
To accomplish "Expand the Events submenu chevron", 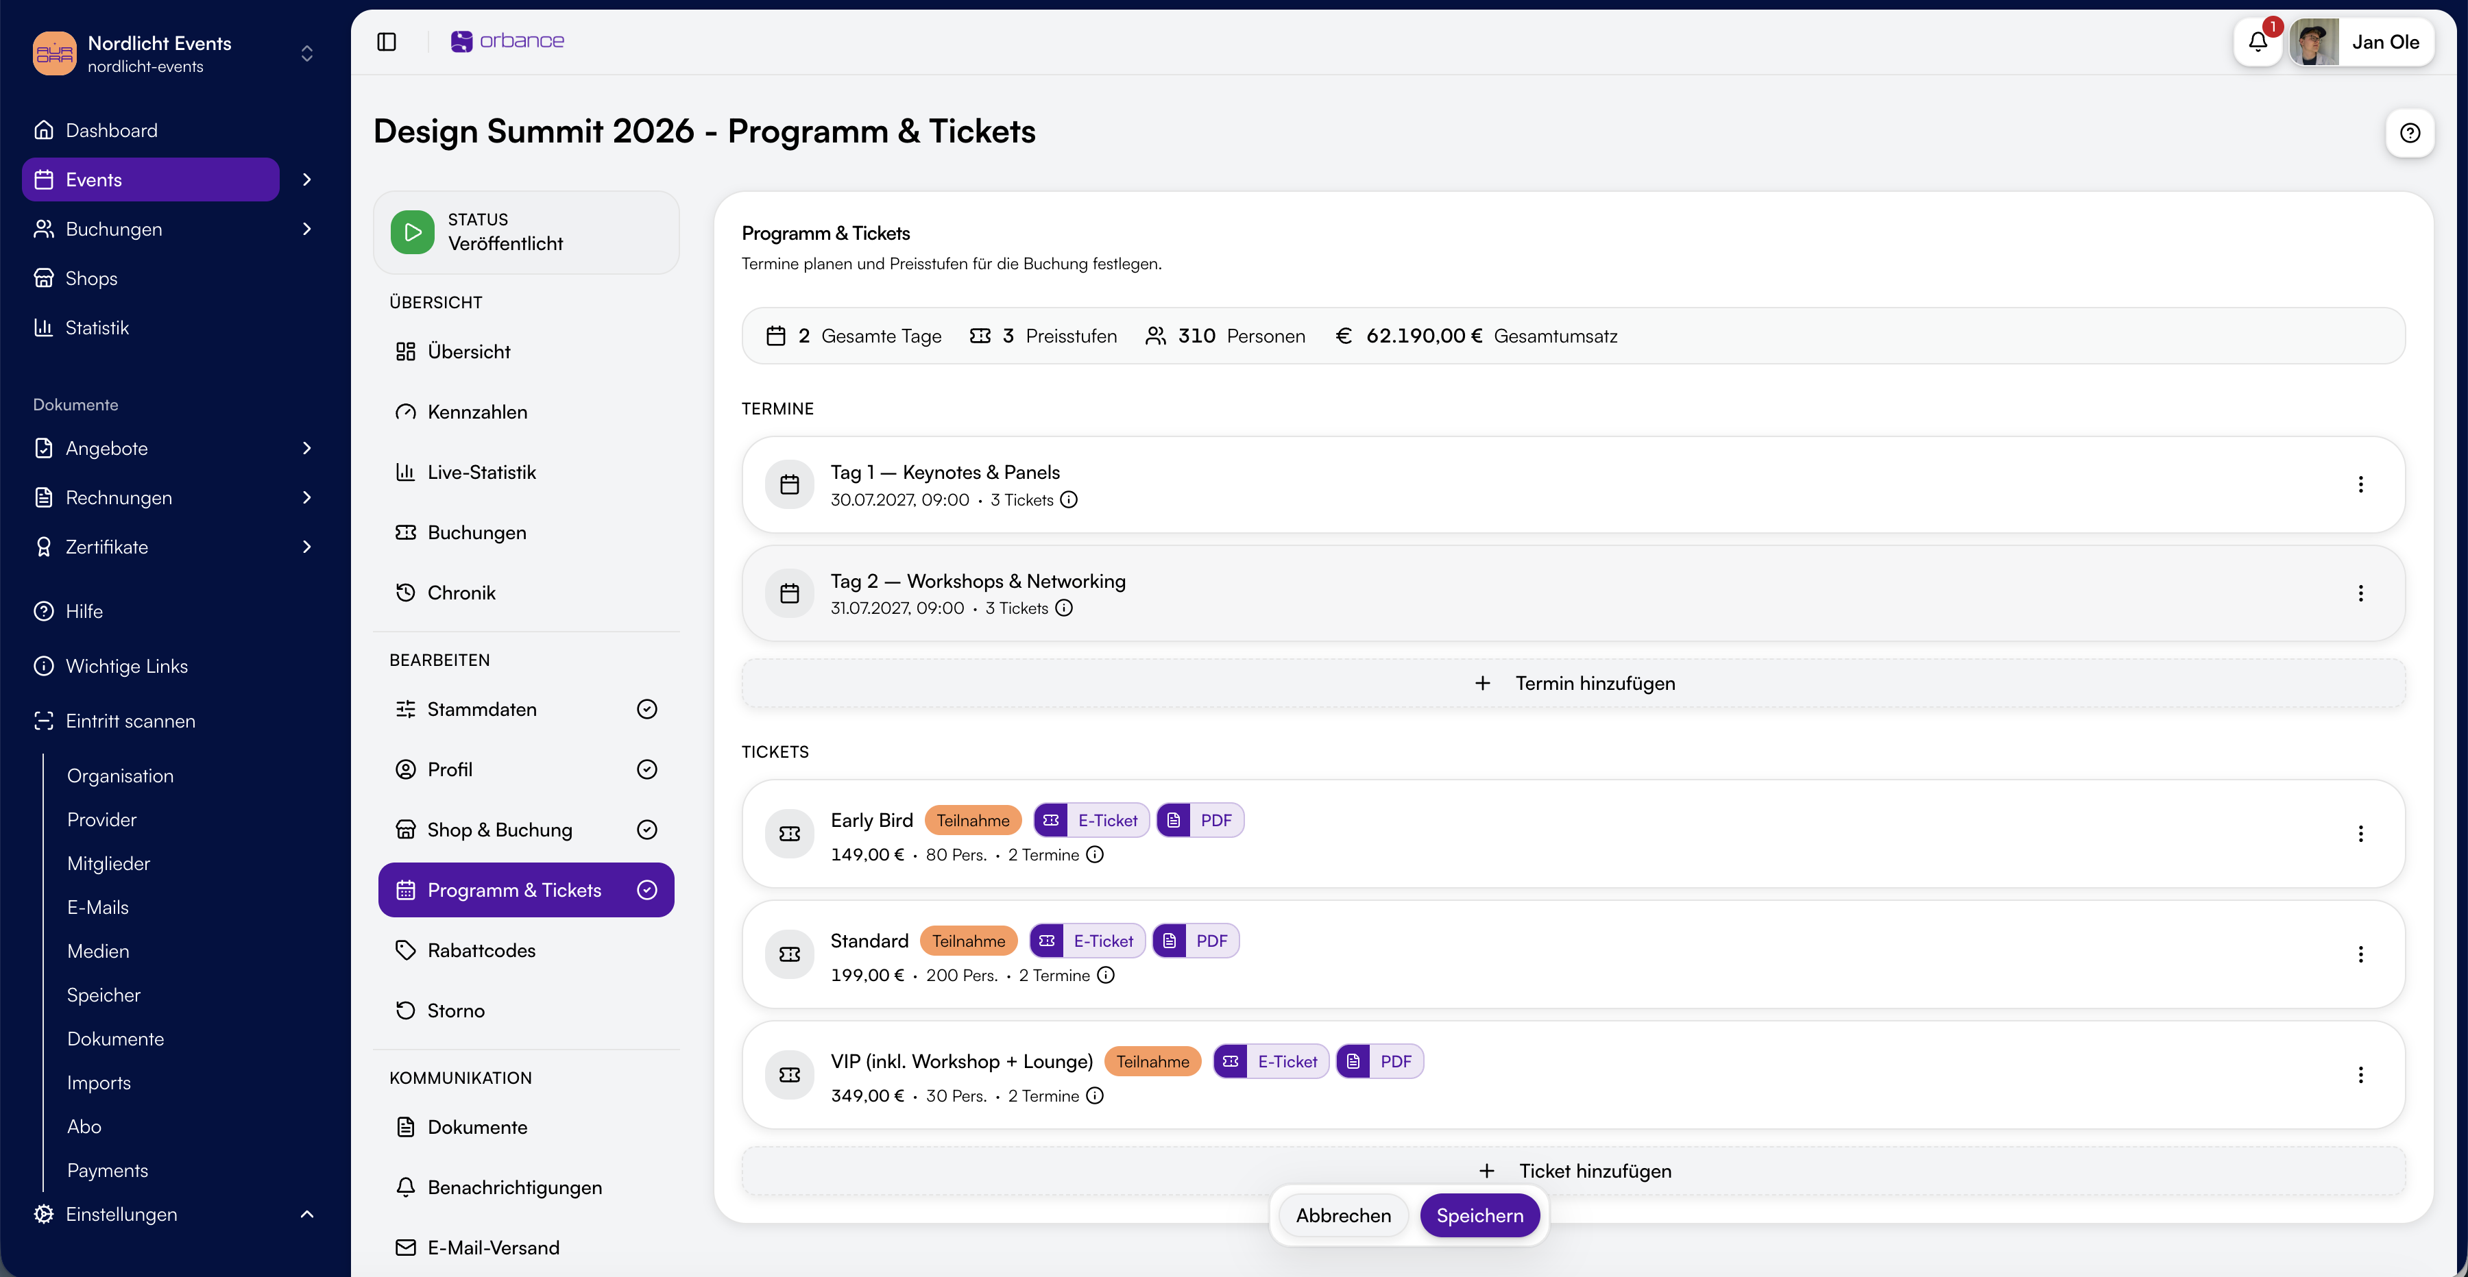I will 306,180.
